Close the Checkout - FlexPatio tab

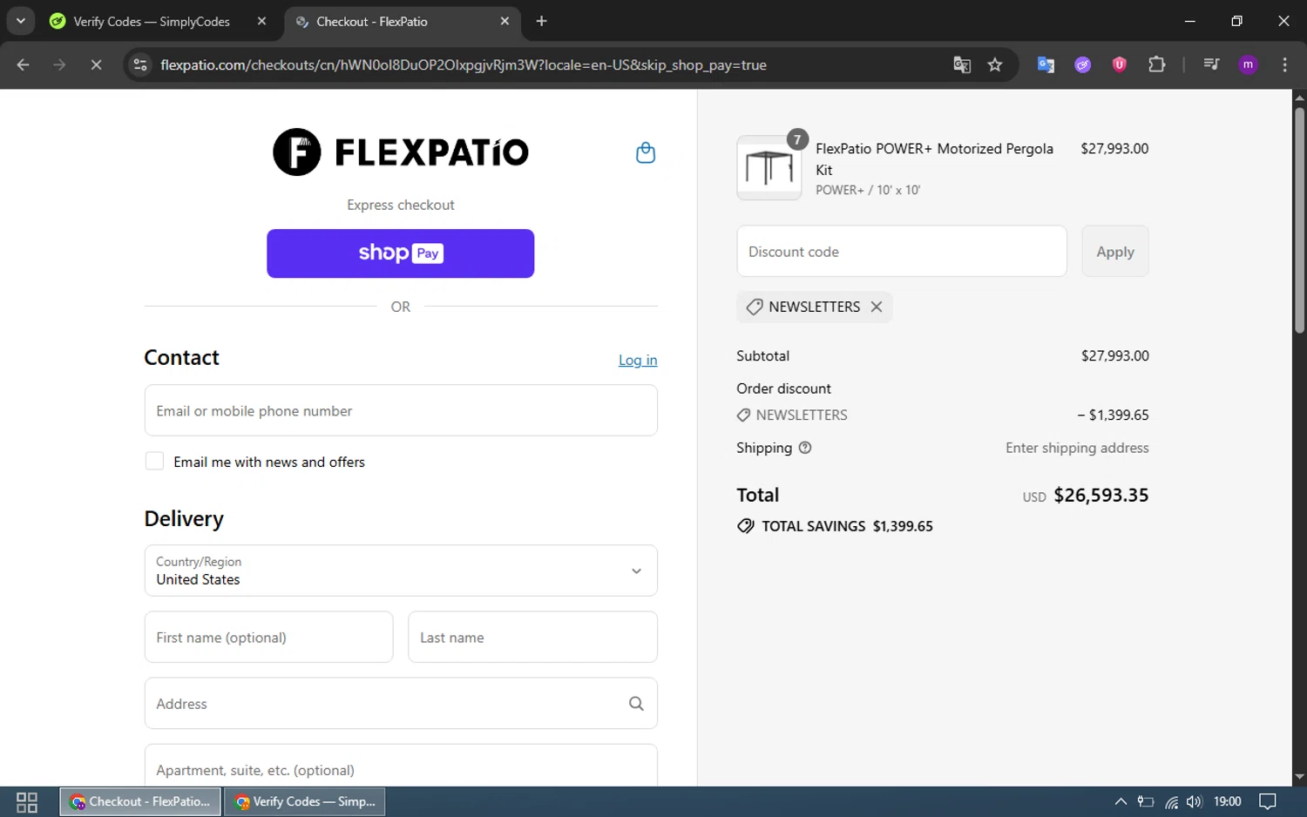(505, 21)
